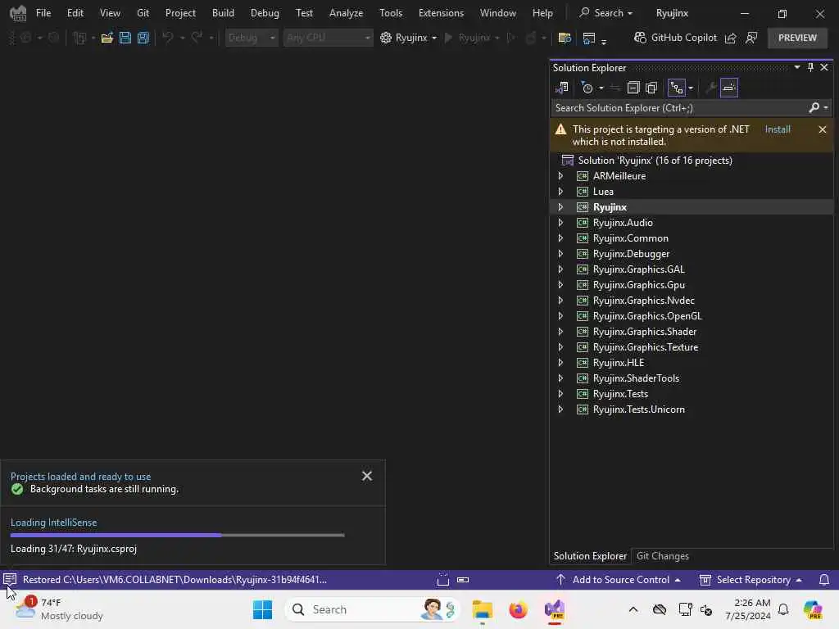Pin the Solution Explorer panel
The width and height of the screenshot is (839, 629).
click(810, 67)
